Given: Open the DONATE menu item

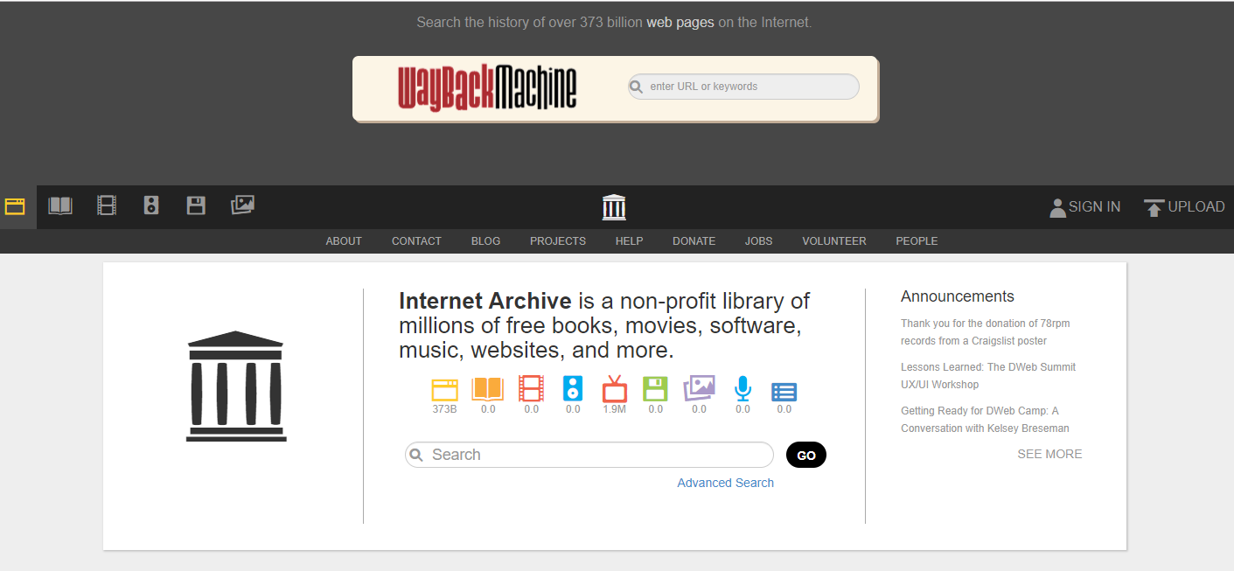Looking at the screenshot, I should pos(694,241).
